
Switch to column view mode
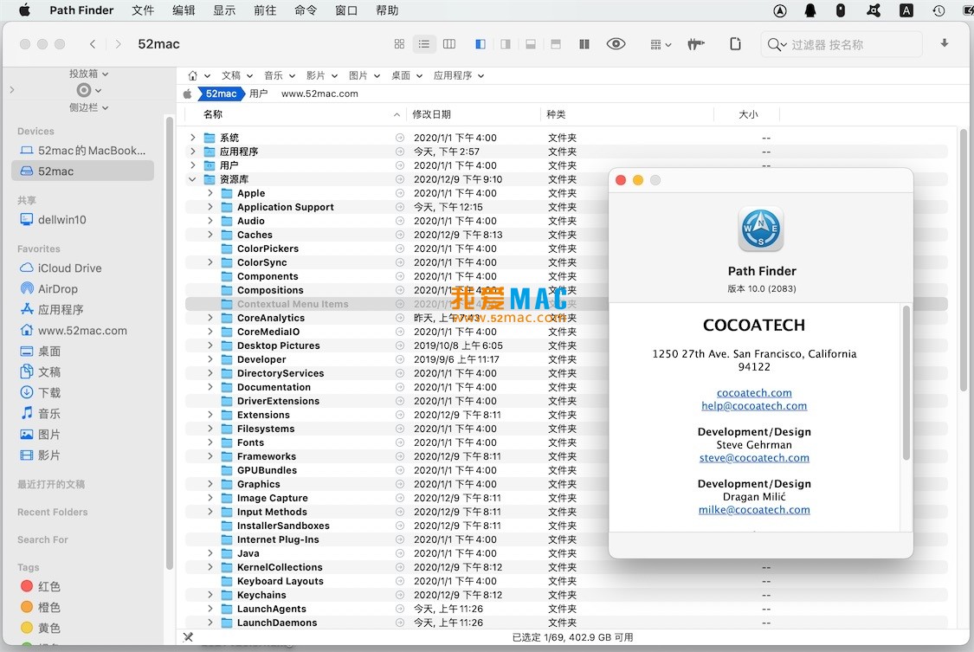click(449, 44)
